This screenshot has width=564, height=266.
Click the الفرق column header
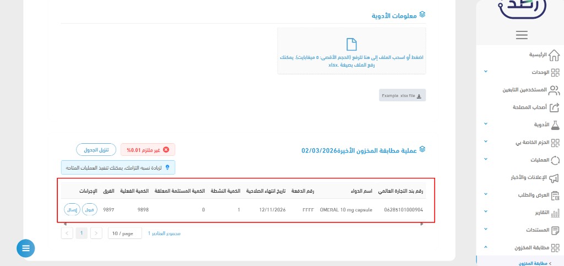coord(109,191)
